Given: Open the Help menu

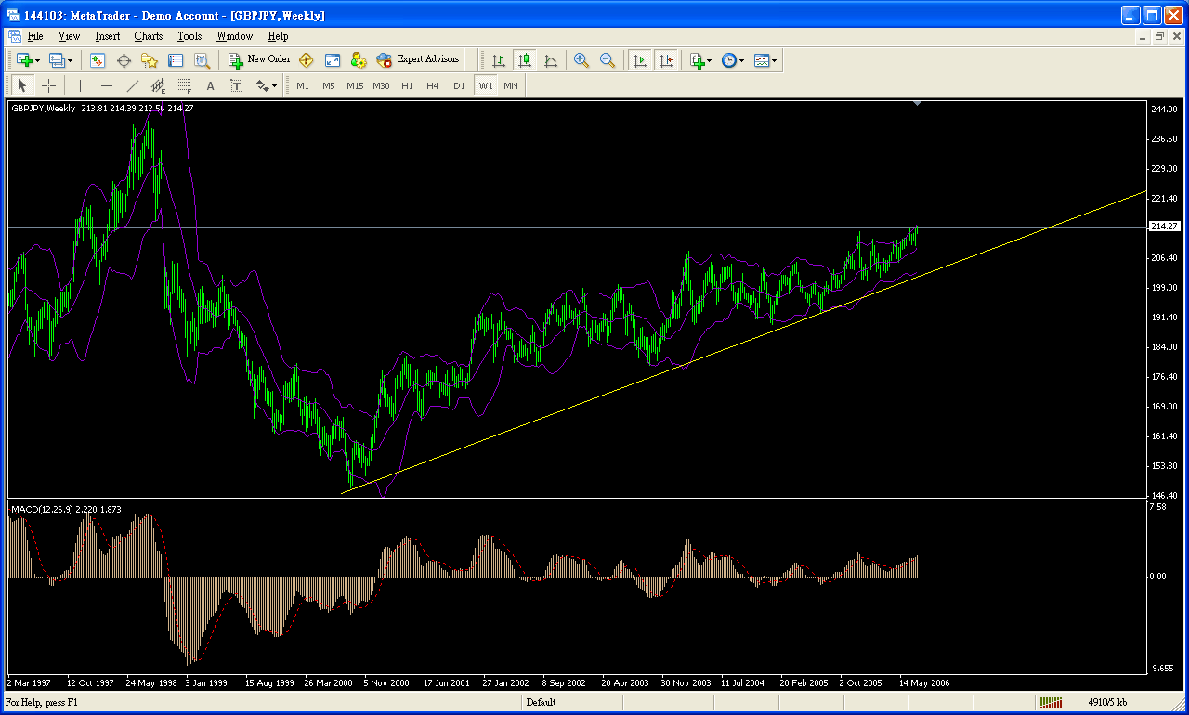Looking at the screenshot, I should point(278,36).
